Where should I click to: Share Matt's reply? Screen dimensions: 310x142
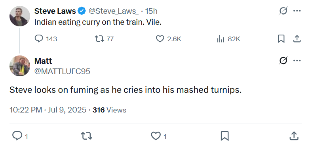coord(294,136)
